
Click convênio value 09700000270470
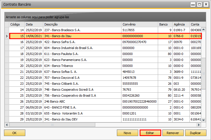140,42
